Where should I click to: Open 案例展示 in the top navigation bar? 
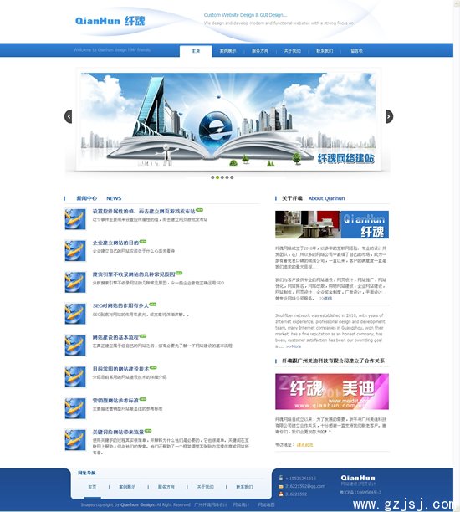pos(227,51)
